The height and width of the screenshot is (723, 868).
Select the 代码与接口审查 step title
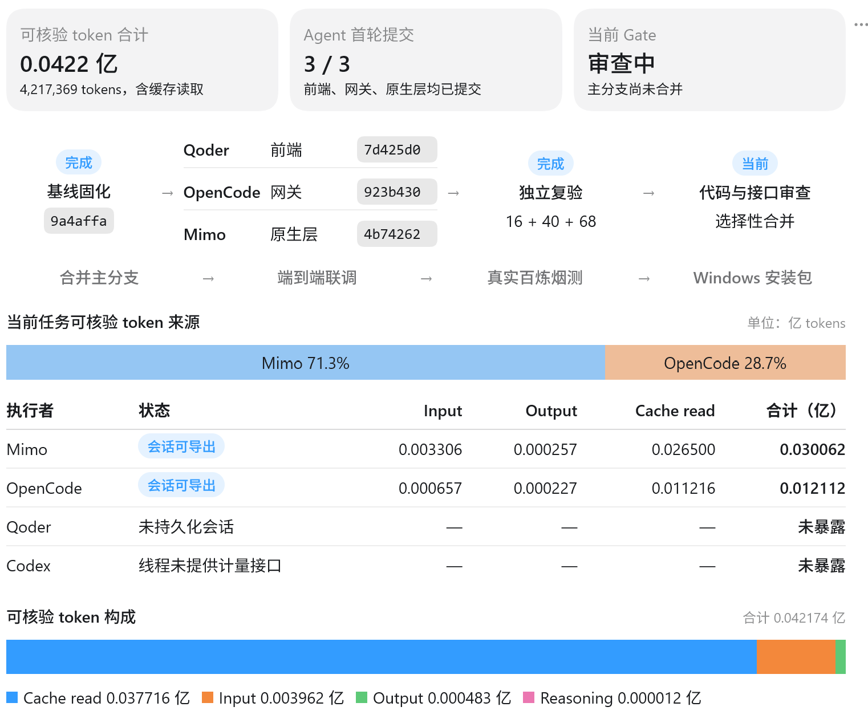pyautogui.click(x=755, y=193)
